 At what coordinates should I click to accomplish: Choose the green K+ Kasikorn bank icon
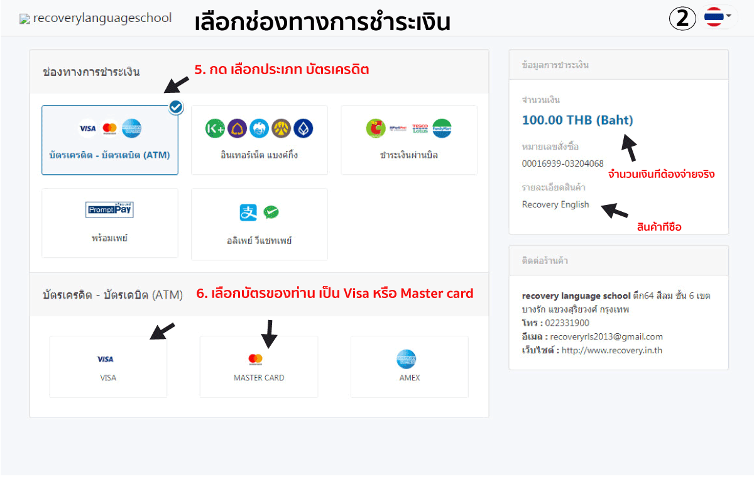[215, 128]
